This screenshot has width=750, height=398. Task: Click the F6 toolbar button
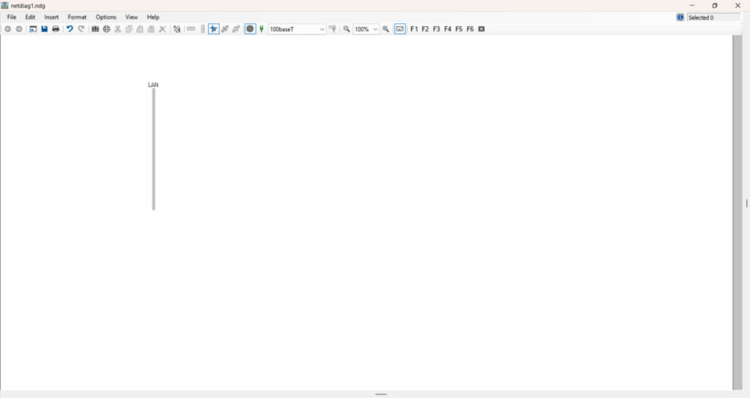tap(470, 29)
